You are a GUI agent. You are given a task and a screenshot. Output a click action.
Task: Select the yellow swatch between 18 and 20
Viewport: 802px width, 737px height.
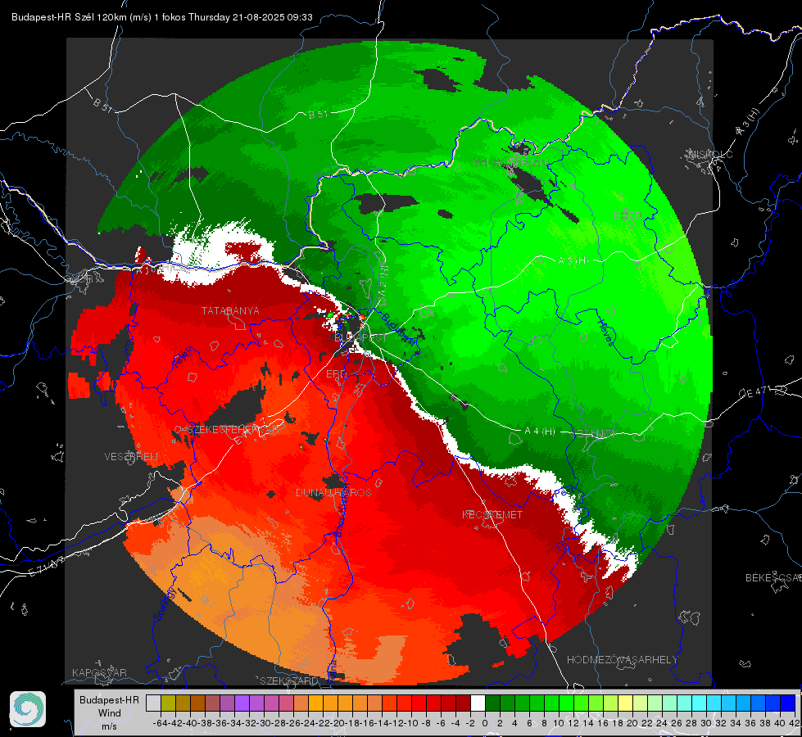coord(626,703)
